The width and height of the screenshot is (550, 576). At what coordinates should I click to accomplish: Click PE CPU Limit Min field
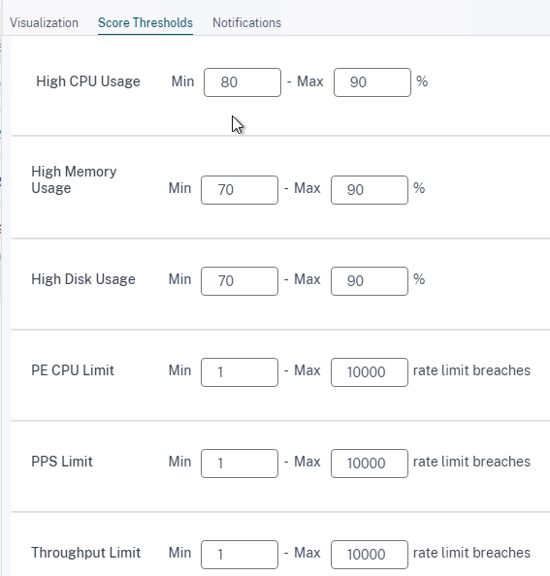tap(240, 372)
